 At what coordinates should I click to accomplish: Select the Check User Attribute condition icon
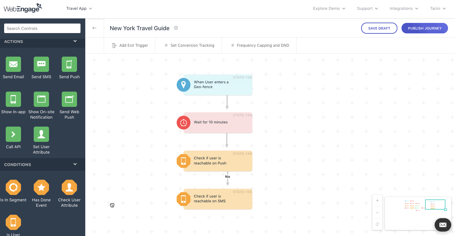pyautogui.click(x=69, y=187)
